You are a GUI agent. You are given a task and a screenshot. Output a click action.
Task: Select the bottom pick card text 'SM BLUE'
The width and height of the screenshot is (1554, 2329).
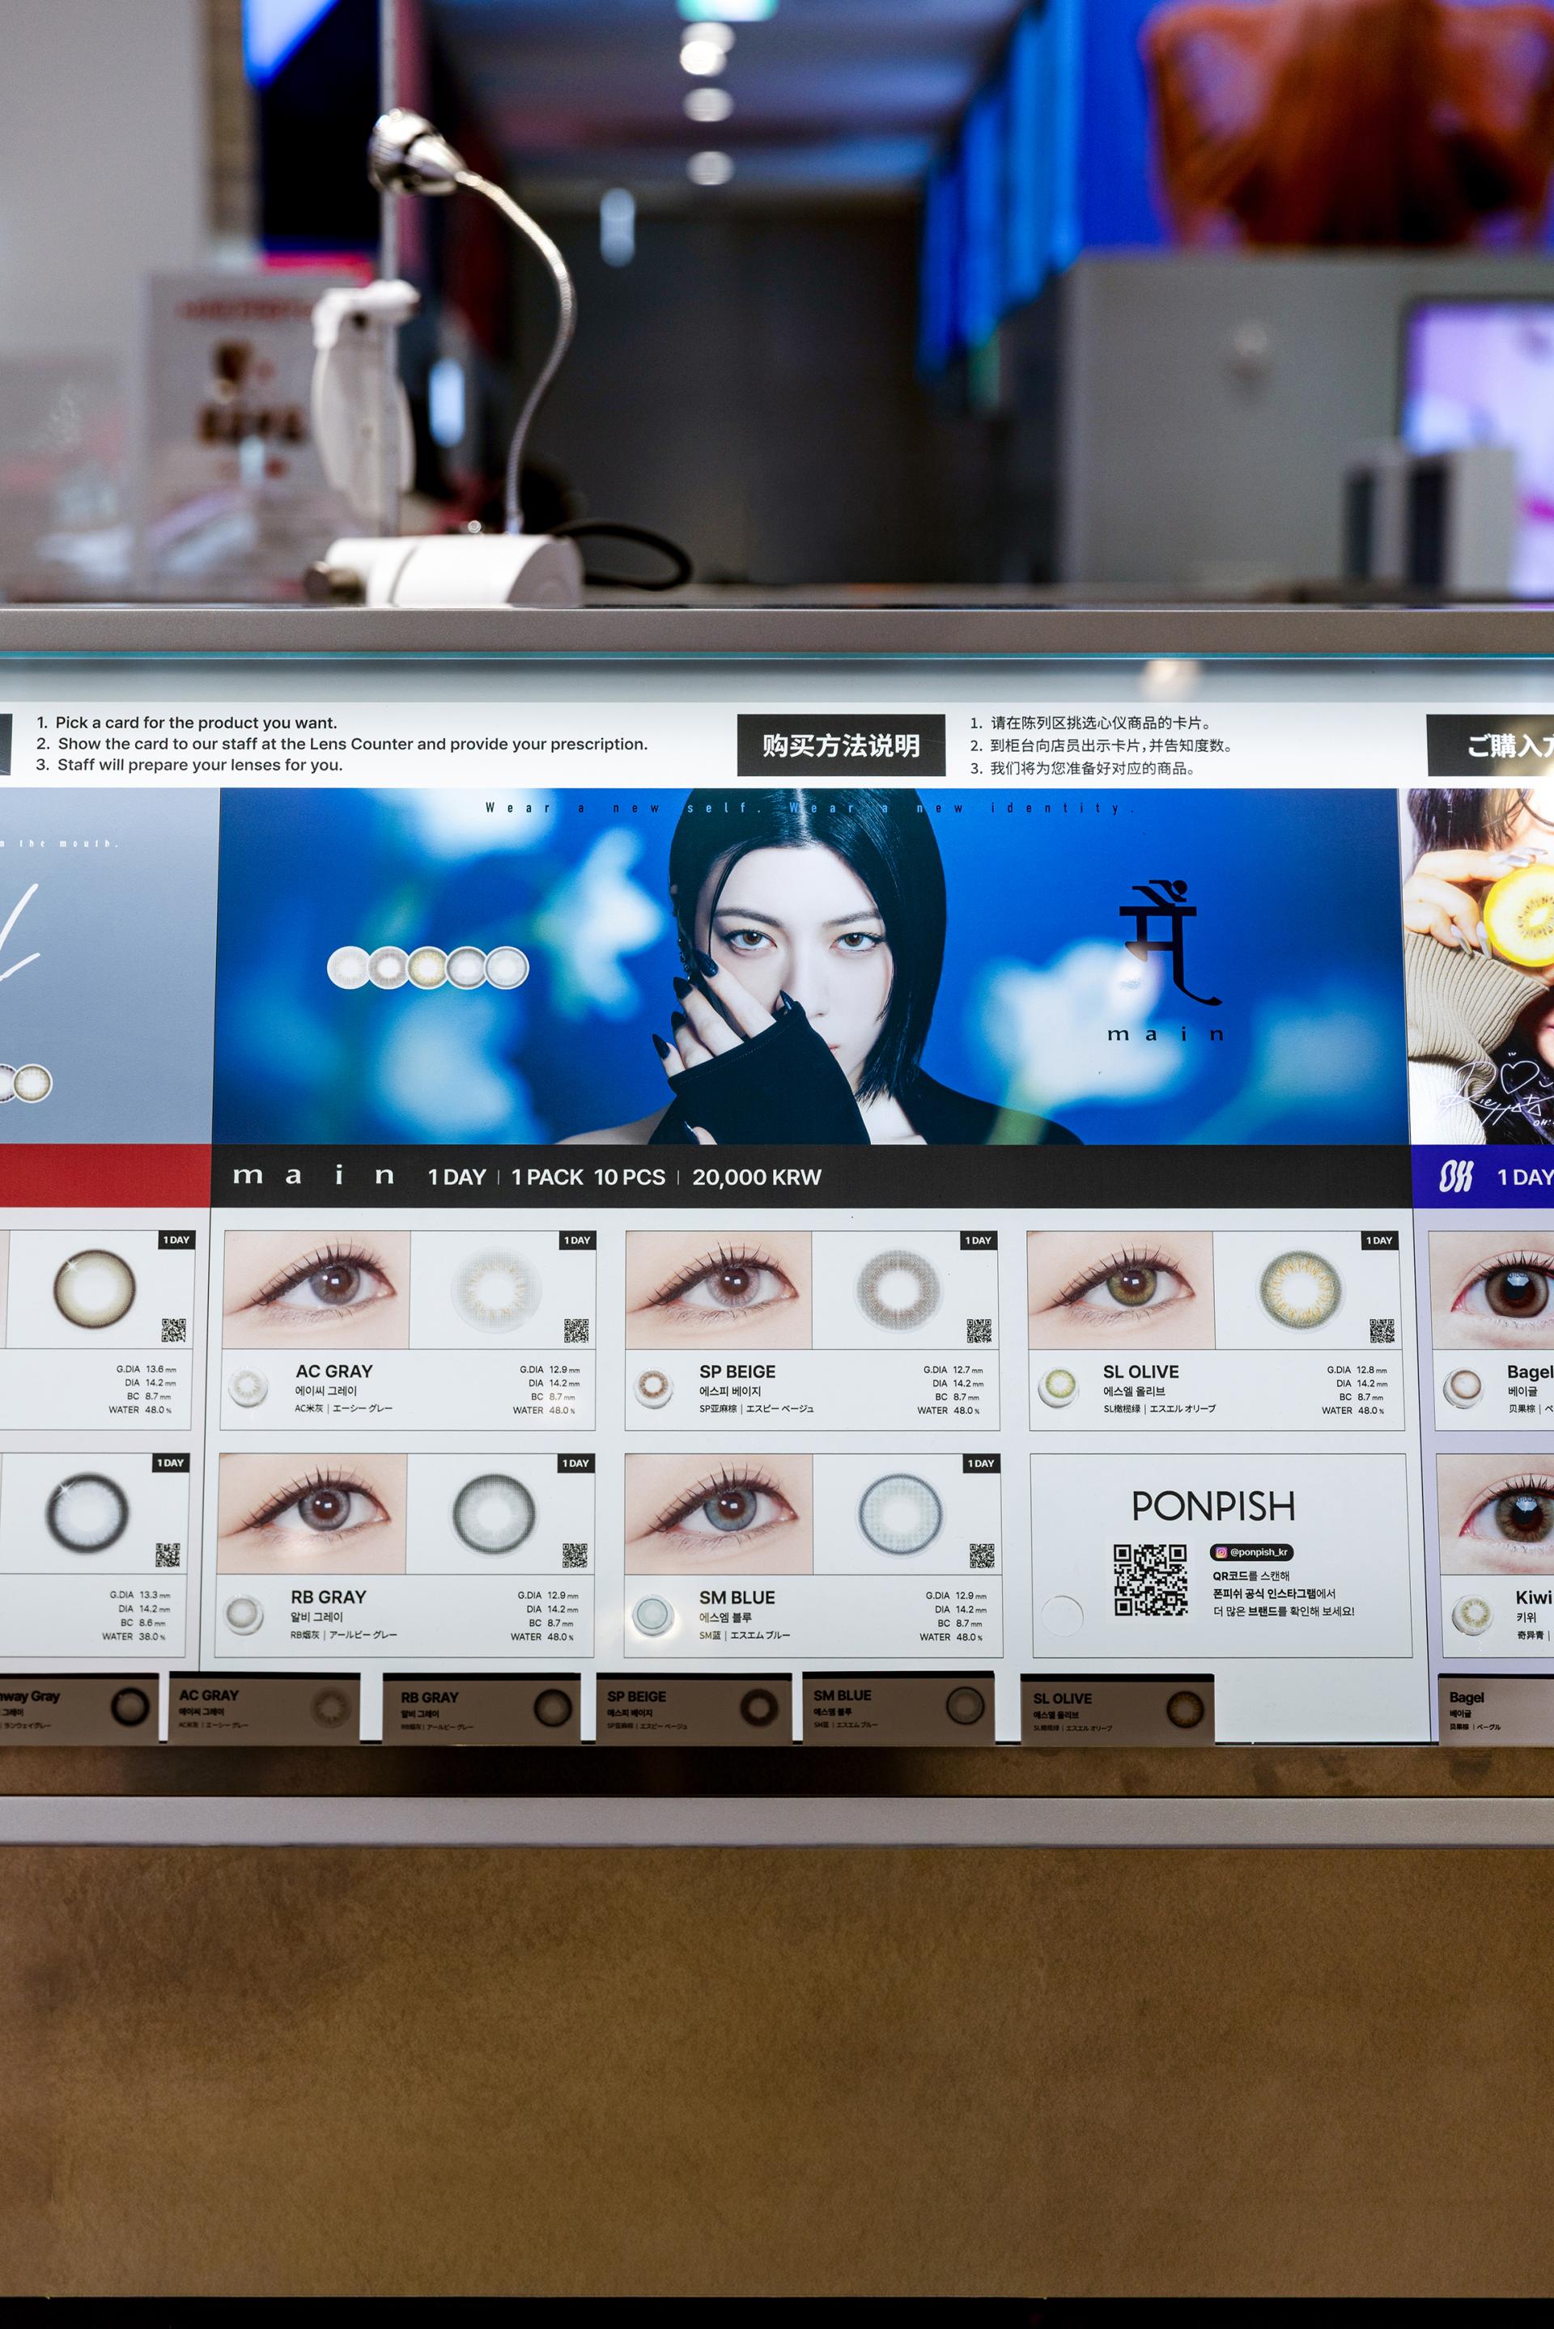(843, 1695)
